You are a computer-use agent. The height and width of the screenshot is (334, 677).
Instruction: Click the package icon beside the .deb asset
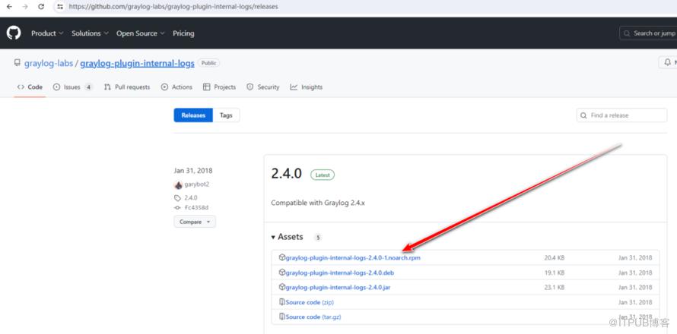tap(282, 273)
